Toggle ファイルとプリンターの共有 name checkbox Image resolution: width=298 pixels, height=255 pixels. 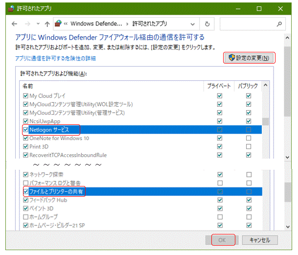point(25,191)
